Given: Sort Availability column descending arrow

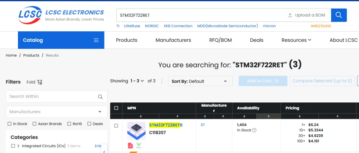Looking at the screenshot, I should pyautogui.click(x=268, y=116).
